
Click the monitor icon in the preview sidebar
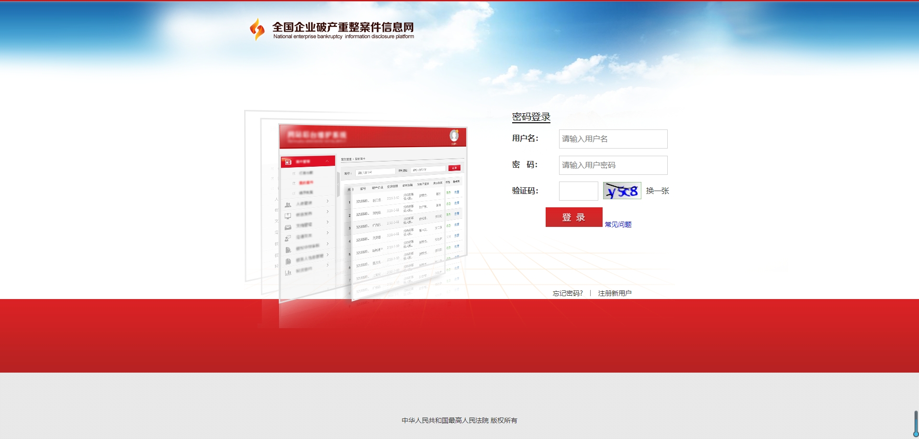288,216
